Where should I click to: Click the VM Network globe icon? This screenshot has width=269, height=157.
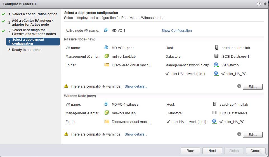216,65
